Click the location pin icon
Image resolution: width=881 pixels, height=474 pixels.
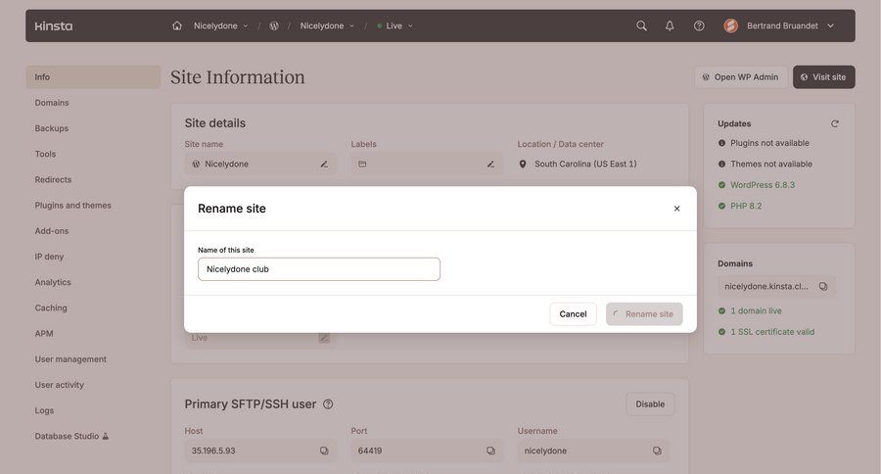523,165
